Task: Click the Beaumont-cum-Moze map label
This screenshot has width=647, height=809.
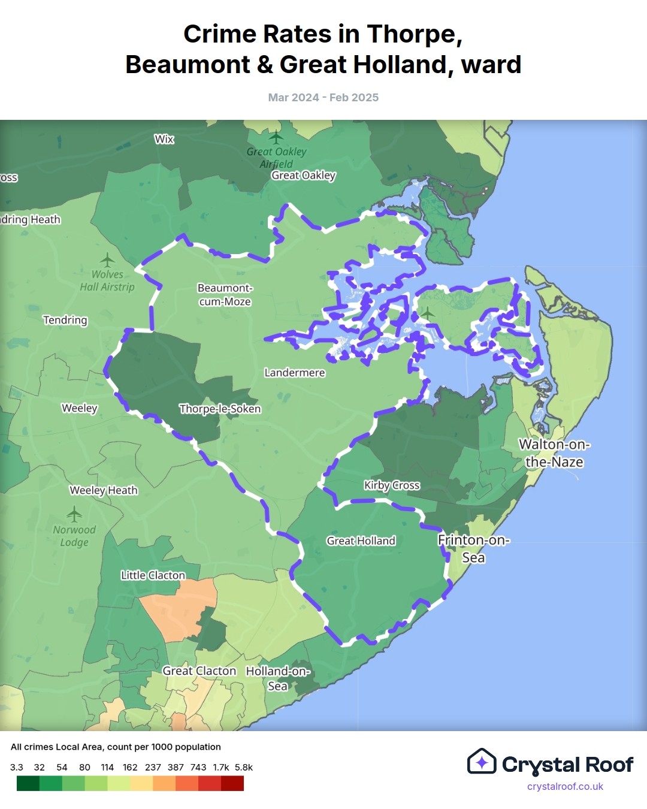Action: coord(225,295)
